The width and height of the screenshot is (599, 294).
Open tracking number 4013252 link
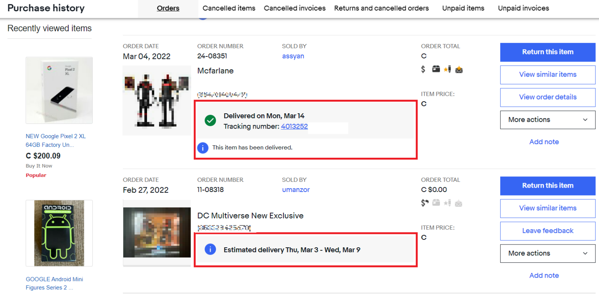(294, 126)
